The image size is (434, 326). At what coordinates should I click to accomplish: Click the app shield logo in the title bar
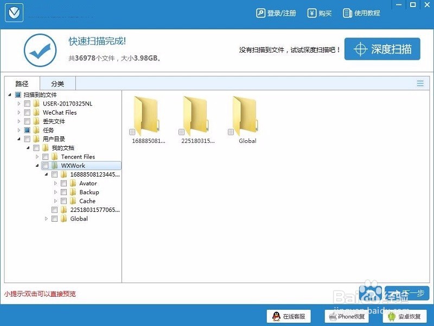click(13, 12)
